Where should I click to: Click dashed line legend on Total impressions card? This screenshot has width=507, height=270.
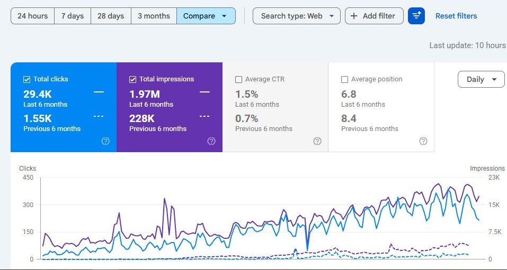click(x=204, y=116)
